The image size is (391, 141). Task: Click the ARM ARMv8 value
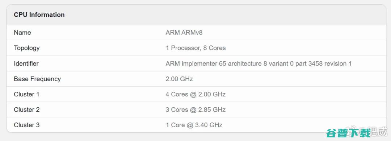click(184, 33)
